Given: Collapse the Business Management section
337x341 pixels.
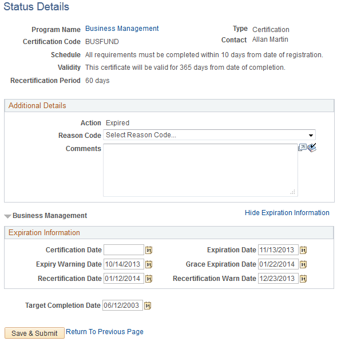Looking at the screenshot, I should [x=7, y=216].
